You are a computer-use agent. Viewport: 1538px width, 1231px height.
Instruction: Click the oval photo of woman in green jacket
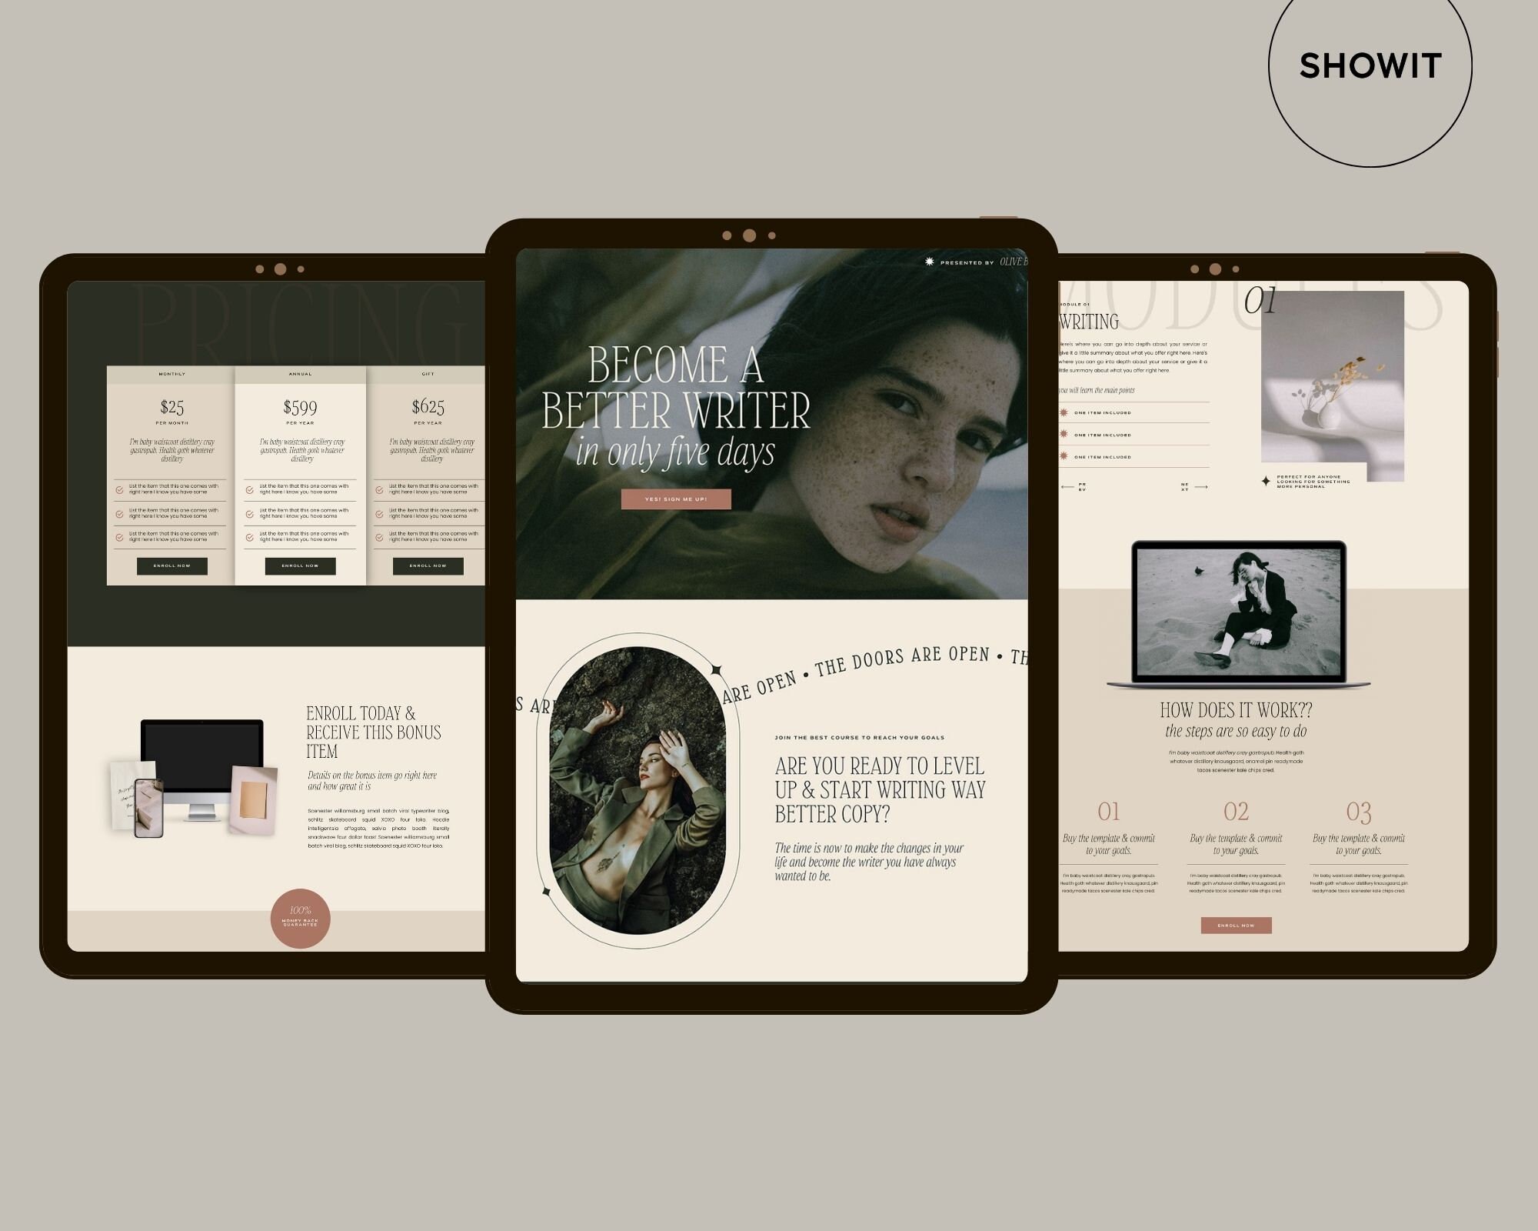638,791
